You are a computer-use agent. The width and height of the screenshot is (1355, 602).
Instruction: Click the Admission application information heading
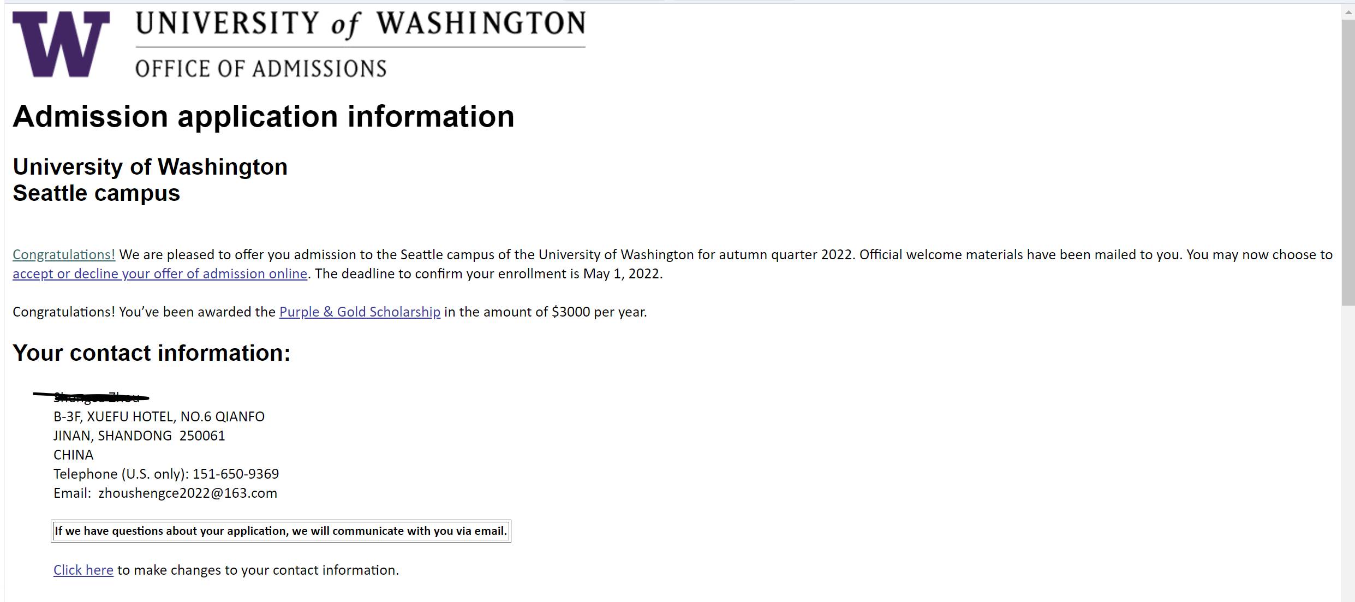click(264, 117)
